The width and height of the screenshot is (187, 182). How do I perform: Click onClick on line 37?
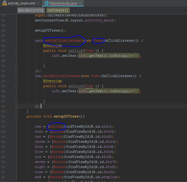coord(76,51)
